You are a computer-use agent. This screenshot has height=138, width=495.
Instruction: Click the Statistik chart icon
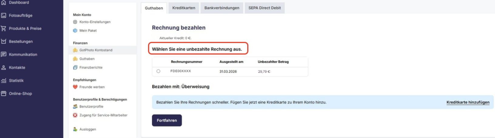click(x=4, y=81)
